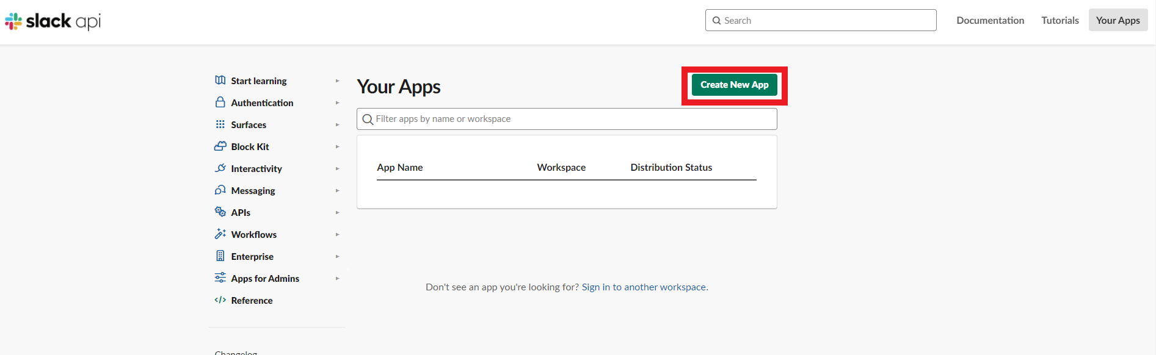Open Messaging in sidebar
Image resolution: width=1156 pixels, height=355 pixels.
pyautogui.click(x=253, y=190)
